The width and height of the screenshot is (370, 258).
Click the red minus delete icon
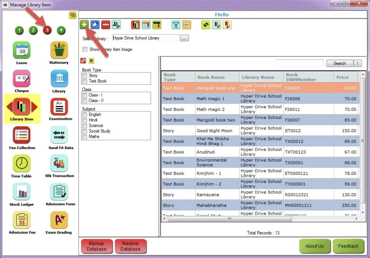105,24
